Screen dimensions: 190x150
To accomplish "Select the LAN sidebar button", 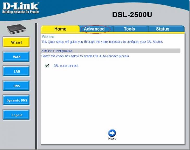I will tap(16, 71).
